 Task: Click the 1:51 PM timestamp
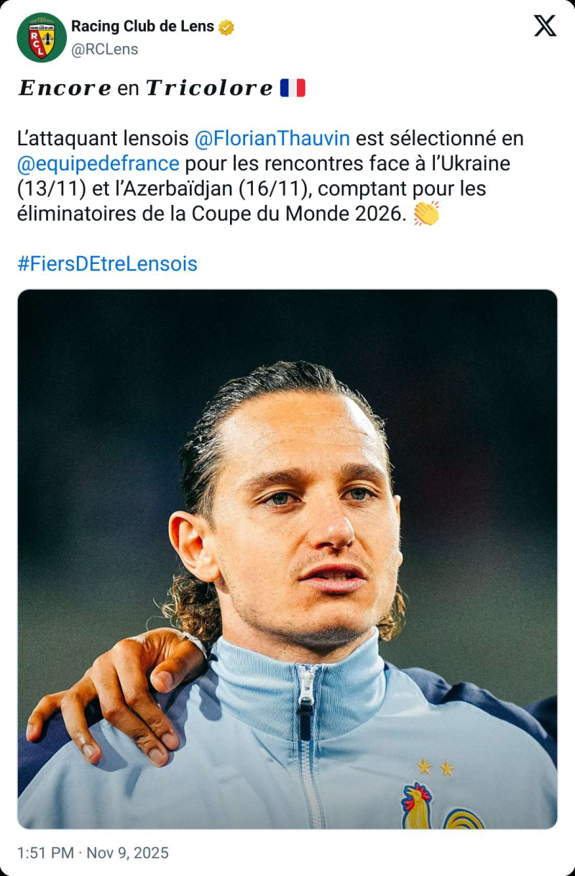[45, 853]
